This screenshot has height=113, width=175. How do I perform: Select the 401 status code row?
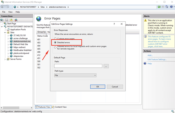click(39, 39)
